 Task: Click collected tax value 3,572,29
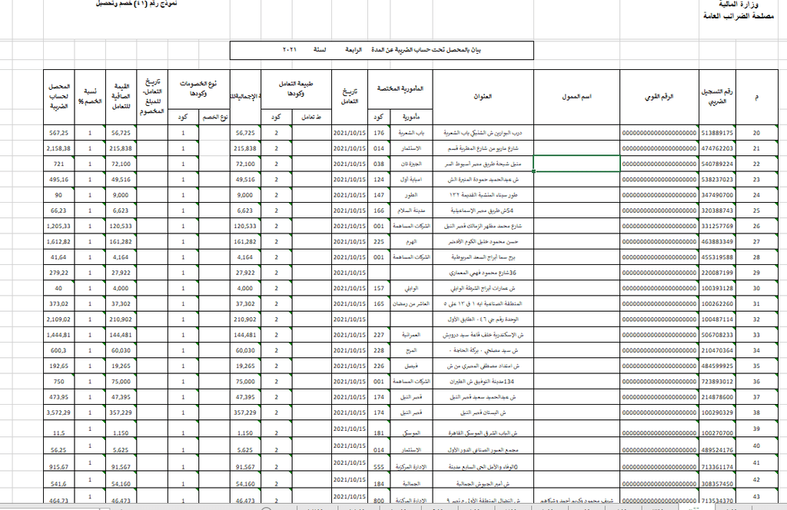point(59,412)
